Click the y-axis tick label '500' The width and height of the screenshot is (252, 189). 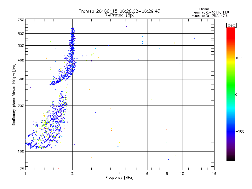(21, 46)
